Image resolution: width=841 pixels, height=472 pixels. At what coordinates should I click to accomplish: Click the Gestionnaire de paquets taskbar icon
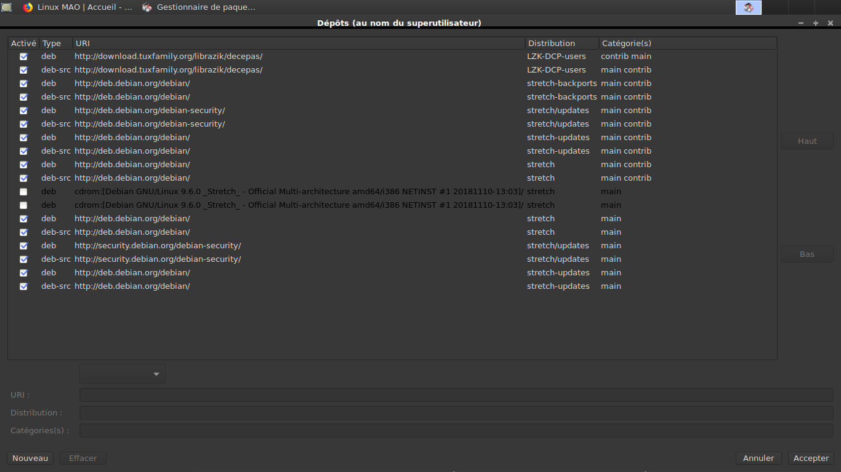point(147,7)
